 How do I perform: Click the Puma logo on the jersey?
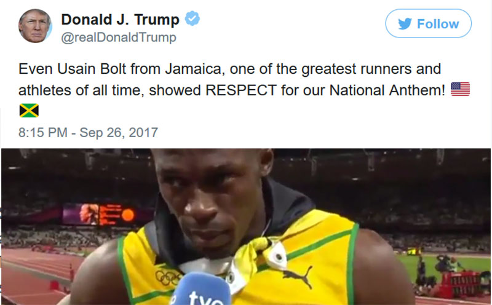pos(298,275)
